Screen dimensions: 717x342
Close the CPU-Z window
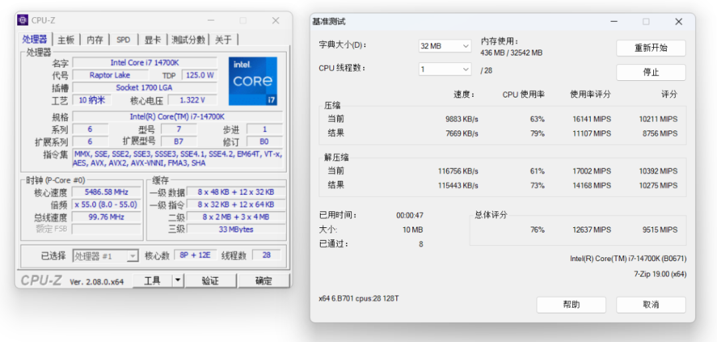(x=276, y=21)
